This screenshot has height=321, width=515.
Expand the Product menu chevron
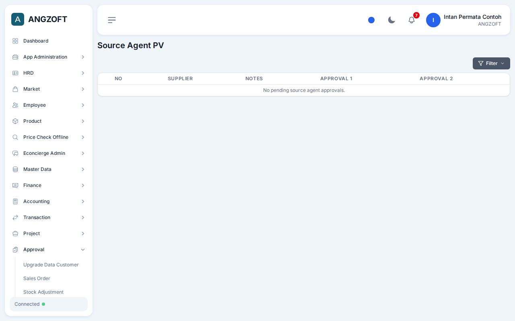click(83, 121)
